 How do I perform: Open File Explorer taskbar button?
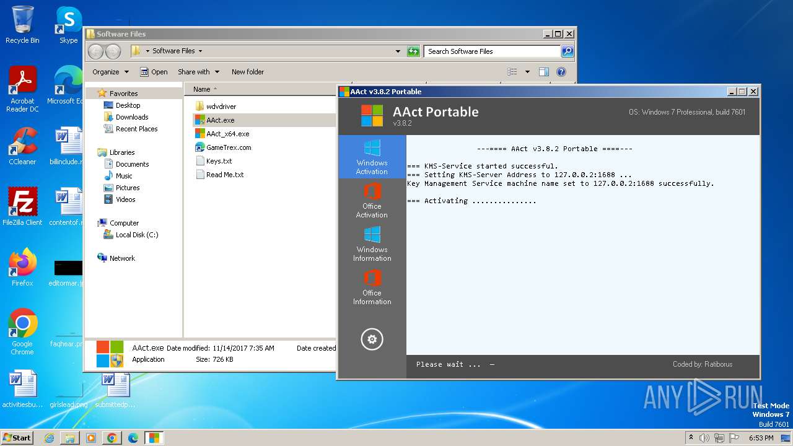70,438
